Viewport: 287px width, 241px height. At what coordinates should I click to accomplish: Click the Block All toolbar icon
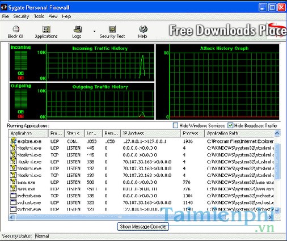pos(16,32)
